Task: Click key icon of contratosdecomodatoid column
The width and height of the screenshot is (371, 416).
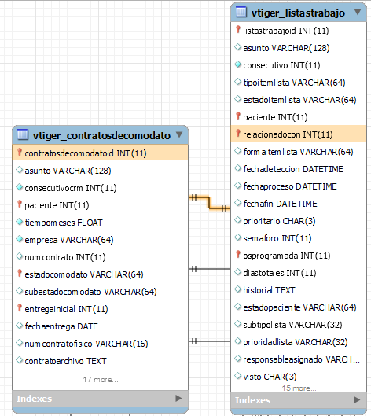Action: 20,152
